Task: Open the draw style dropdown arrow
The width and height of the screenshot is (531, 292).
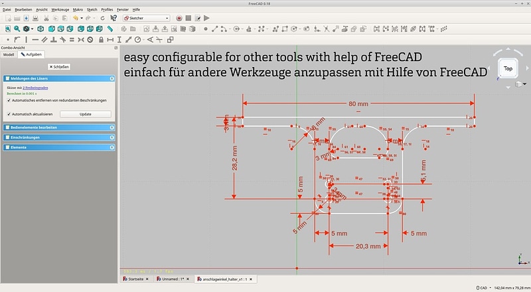Action: point(32,29)
